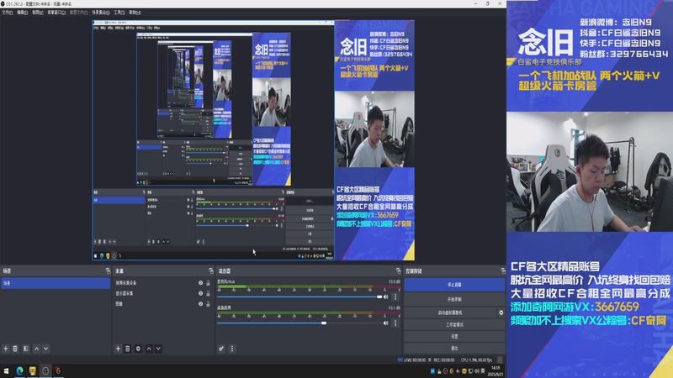This screenshot has height=378, width=673.
Task: Pop out the 来源 dock panel
Action: 211,270
